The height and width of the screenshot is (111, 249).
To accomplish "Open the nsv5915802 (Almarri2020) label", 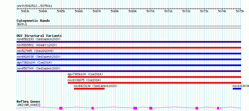I will [x=37, y=45].
